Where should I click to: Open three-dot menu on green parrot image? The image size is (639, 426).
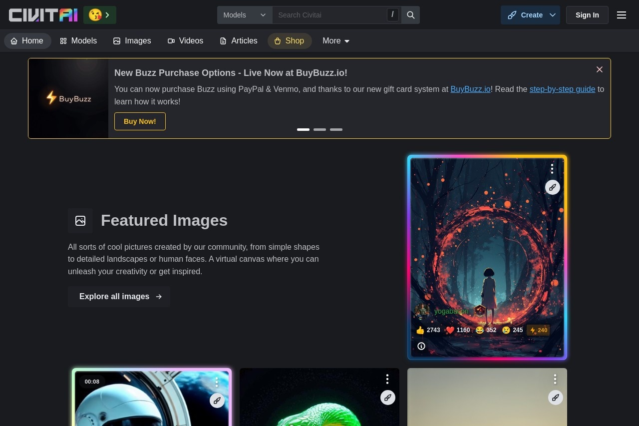pos(387,380)
